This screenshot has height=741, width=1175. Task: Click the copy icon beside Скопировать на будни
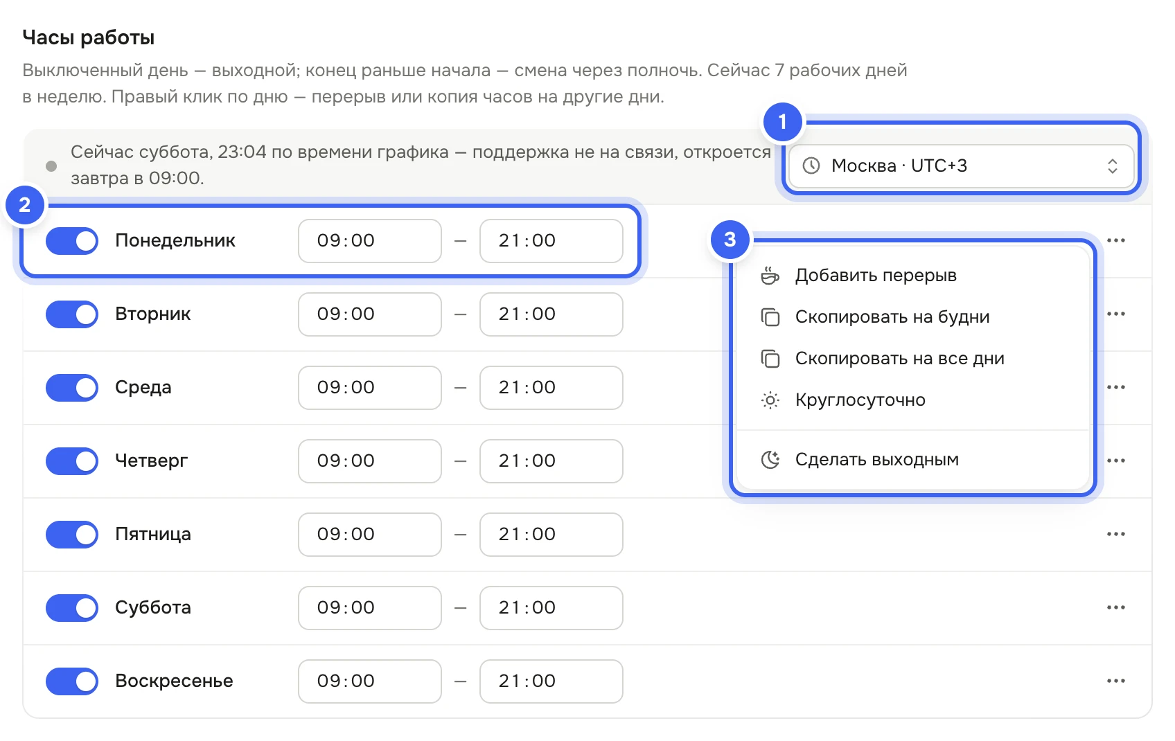point(770,317)
